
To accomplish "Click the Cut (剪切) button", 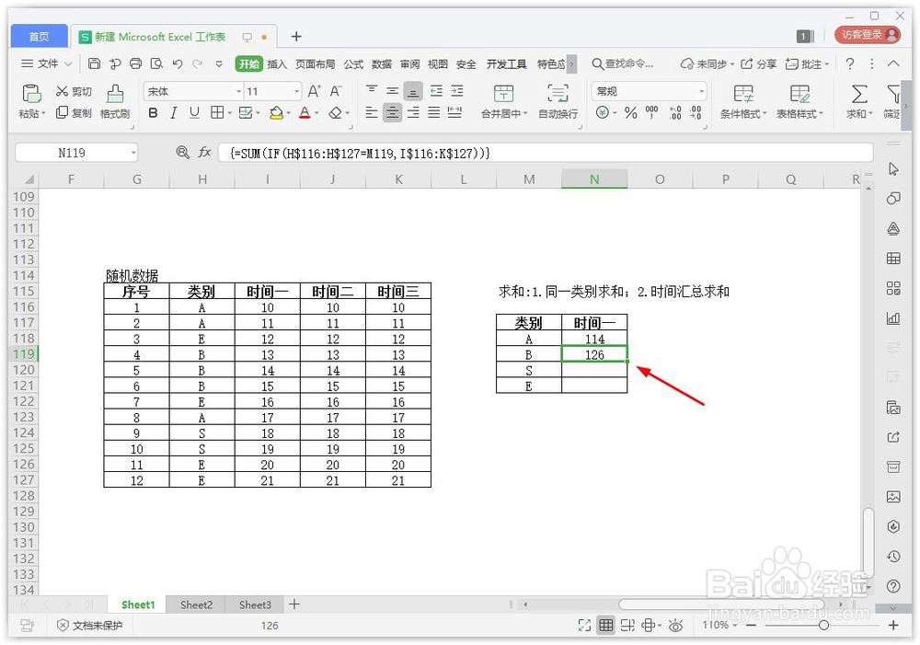I will click(x=74, y=92).
